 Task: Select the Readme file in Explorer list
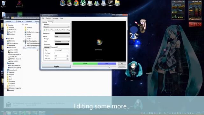[28, 39]
